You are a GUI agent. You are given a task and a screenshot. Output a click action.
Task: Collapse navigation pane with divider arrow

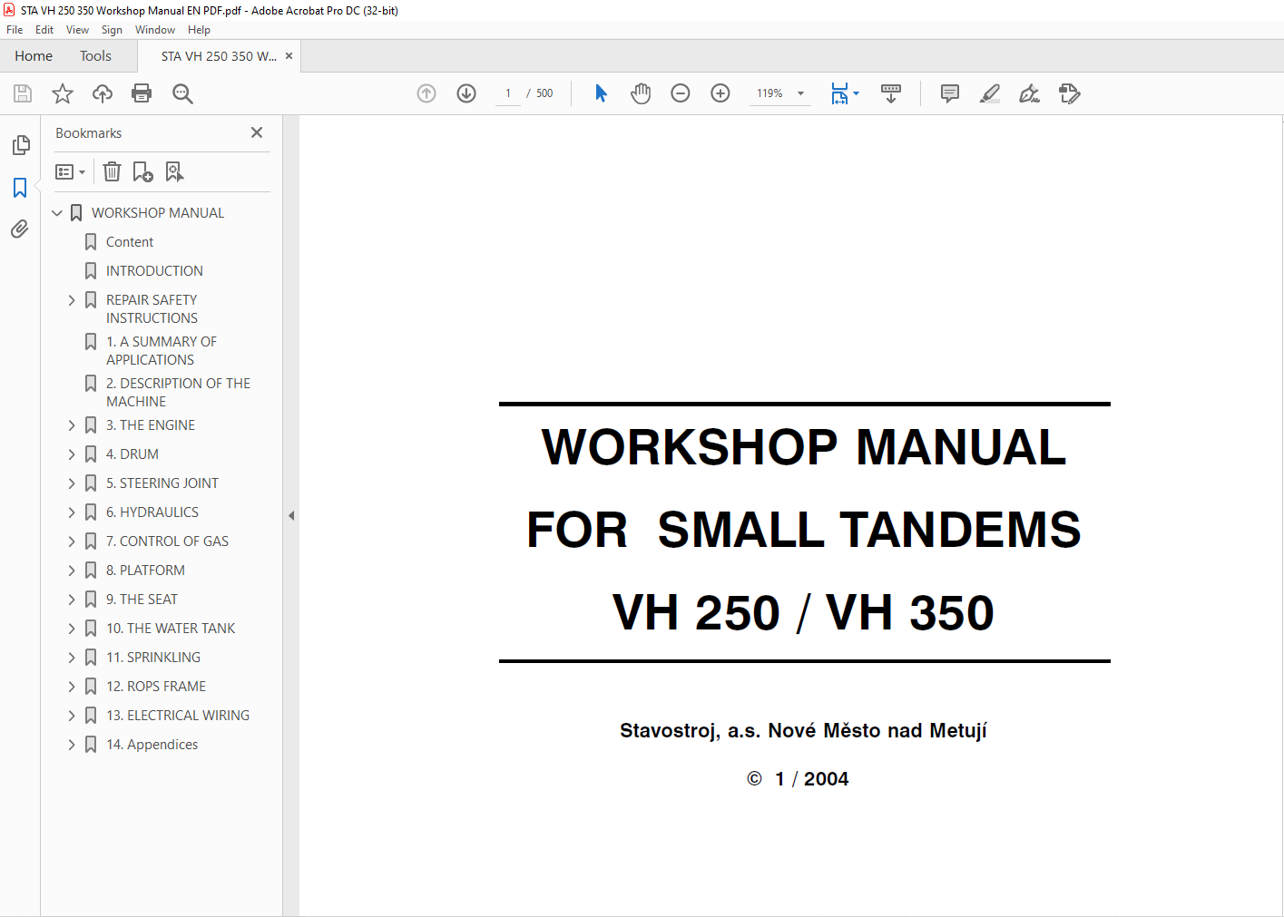pos(291,515)
